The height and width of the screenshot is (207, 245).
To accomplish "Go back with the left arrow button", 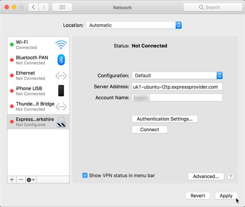I will 33,7.
